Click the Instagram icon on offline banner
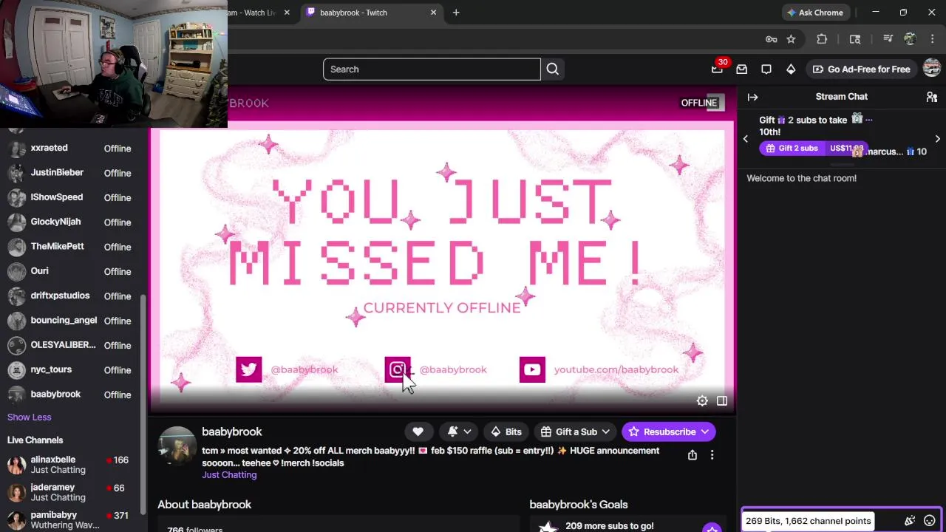The width and height of the screenshot is (946, 532). 398,369
